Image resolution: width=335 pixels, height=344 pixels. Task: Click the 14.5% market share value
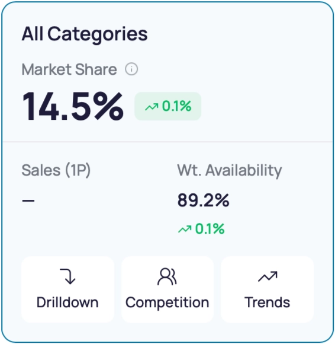click(72, 106)
